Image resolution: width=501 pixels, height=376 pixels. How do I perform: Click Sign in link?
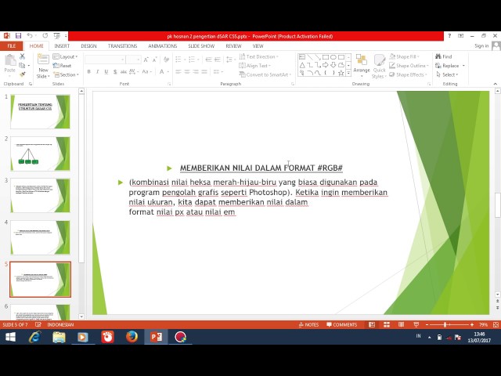click(481, 46)
